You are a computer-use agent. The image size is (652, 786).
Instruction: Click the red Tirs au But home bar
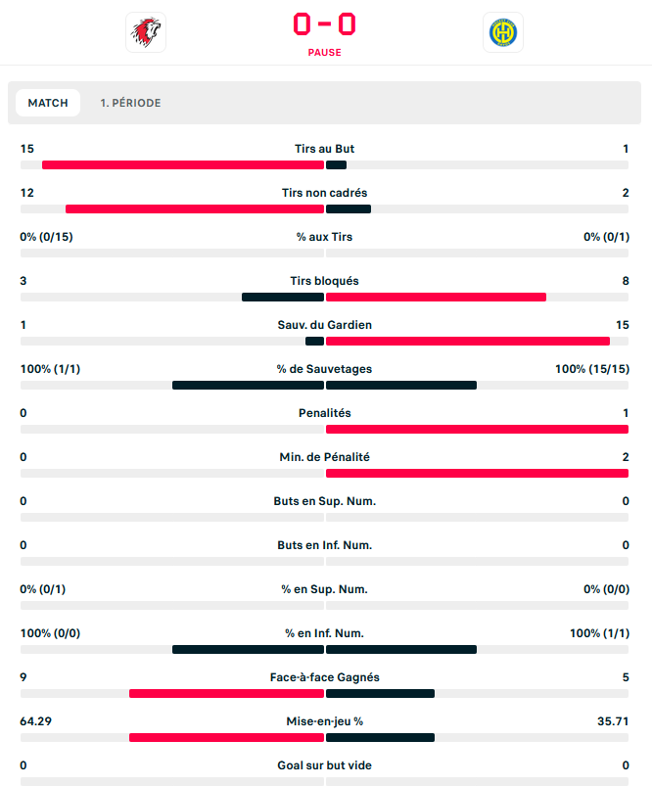[182, 164]
